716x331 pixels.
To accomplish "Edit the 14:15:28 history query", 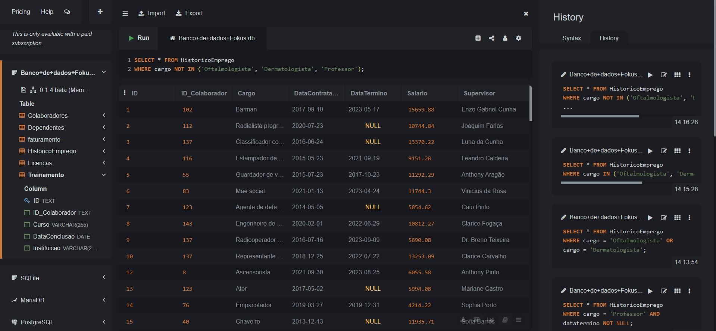I will pos(664,151).
